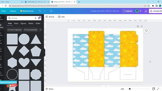Open browser extensions puzzle icon

(x=153, y=6)
